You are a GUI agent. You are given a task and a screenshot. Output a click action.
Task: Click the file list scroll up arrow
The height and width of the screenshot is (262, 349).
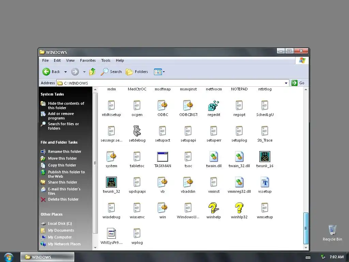pyautogui.click(x=306, y=89)
